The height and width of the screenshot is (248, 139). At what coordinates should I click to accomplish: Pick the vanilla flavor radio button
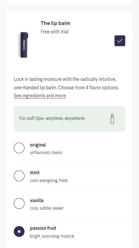[19, 204]
